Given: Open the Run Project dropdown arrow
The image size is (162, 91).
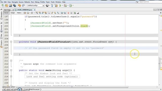Looking at the screenshot, I should pyautogui.click(x=63, y=6).
